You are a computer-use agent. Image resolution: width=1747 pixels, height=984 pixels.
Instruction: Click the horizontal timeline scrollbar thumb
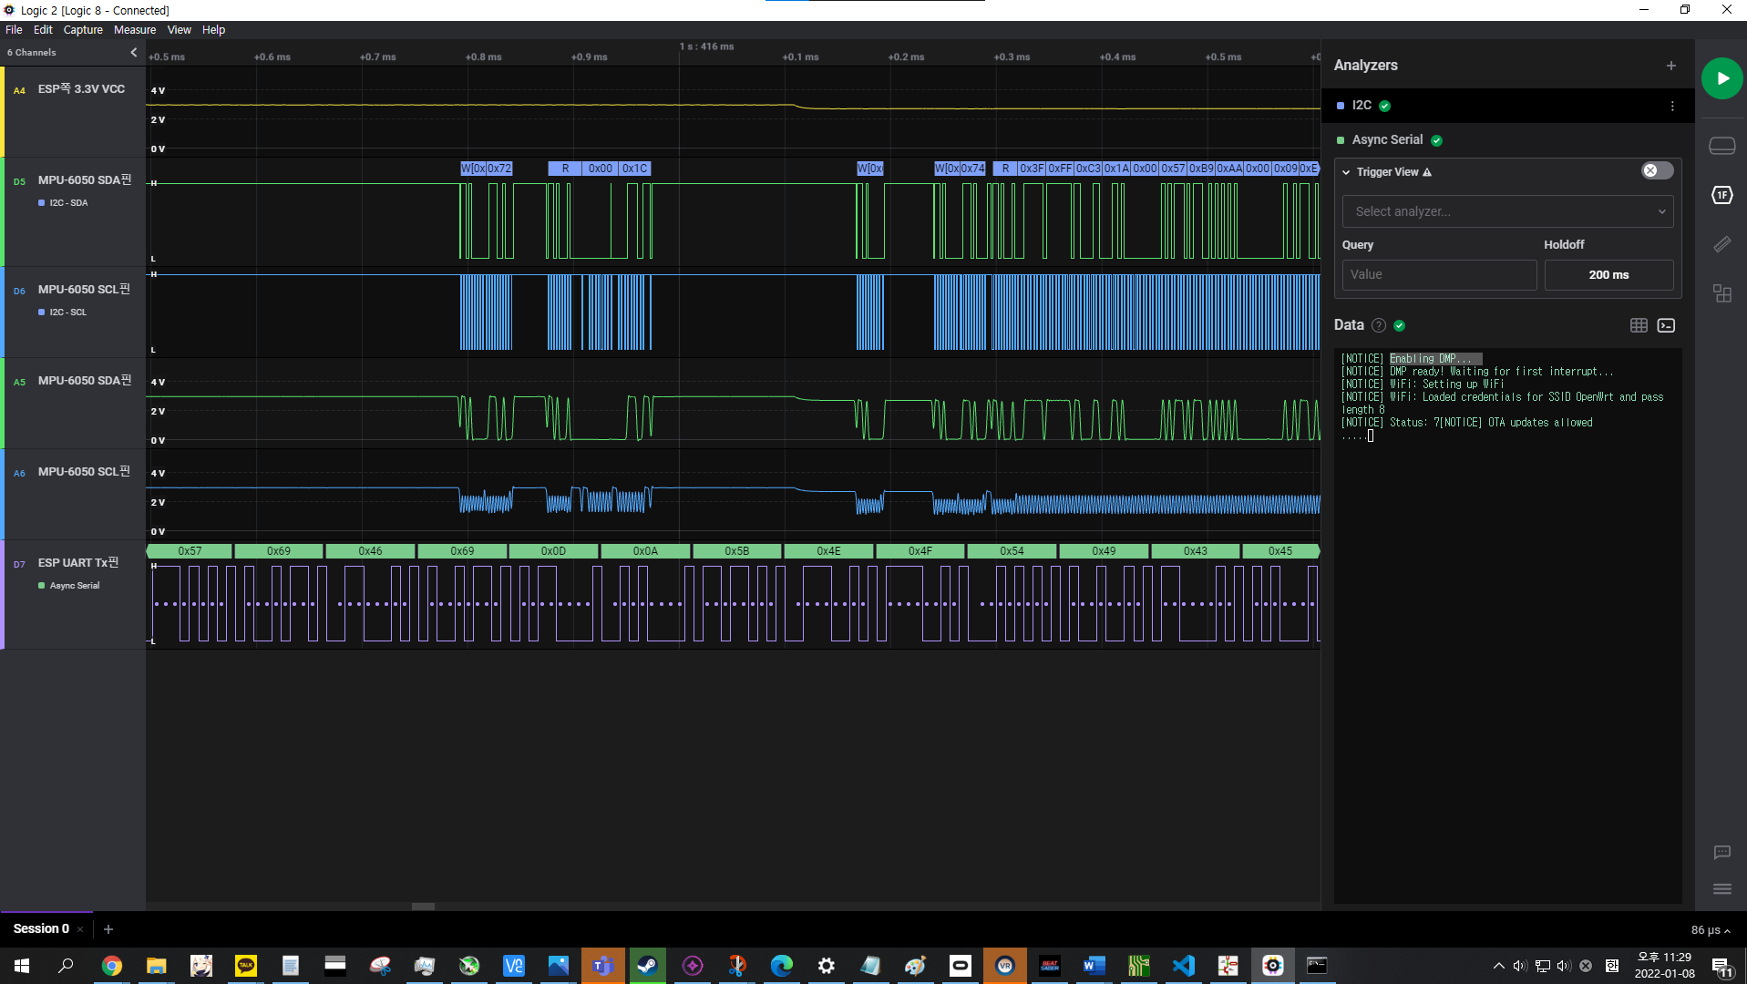point(423,907)
